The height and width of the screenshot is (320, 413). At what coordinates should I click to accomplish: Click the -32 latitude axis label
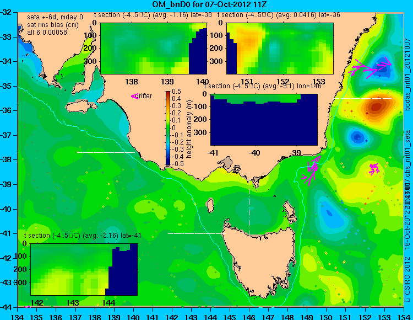6,12
